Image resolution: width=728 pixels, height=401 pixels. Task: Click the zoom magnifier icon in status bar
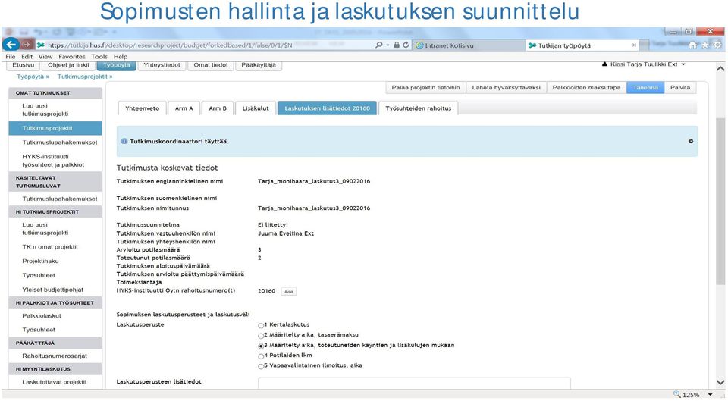click(x=677, y=394)
